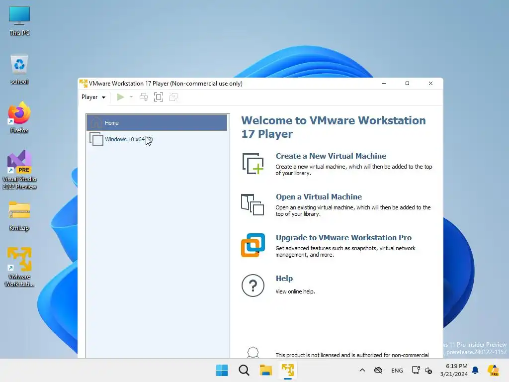This screenshot has height=382, width=509.
Task: Click the Help question mark icon
Action: tap(253, 286)
